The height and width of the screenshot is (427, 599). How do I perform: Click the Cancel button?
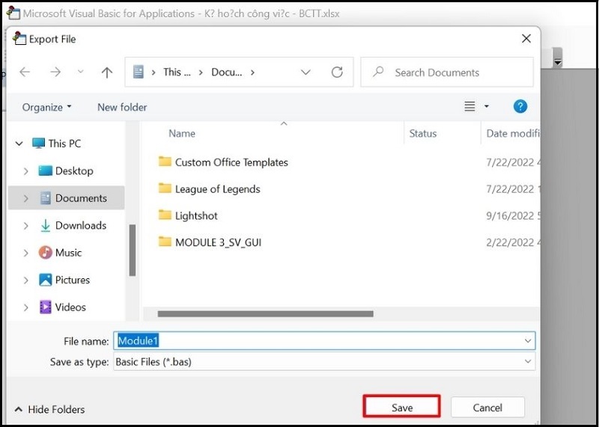tap(487, 408)
